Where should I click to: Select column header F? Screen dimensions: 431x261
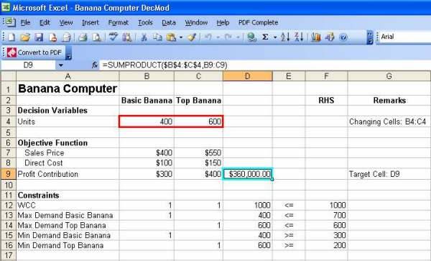pos(326,76)
